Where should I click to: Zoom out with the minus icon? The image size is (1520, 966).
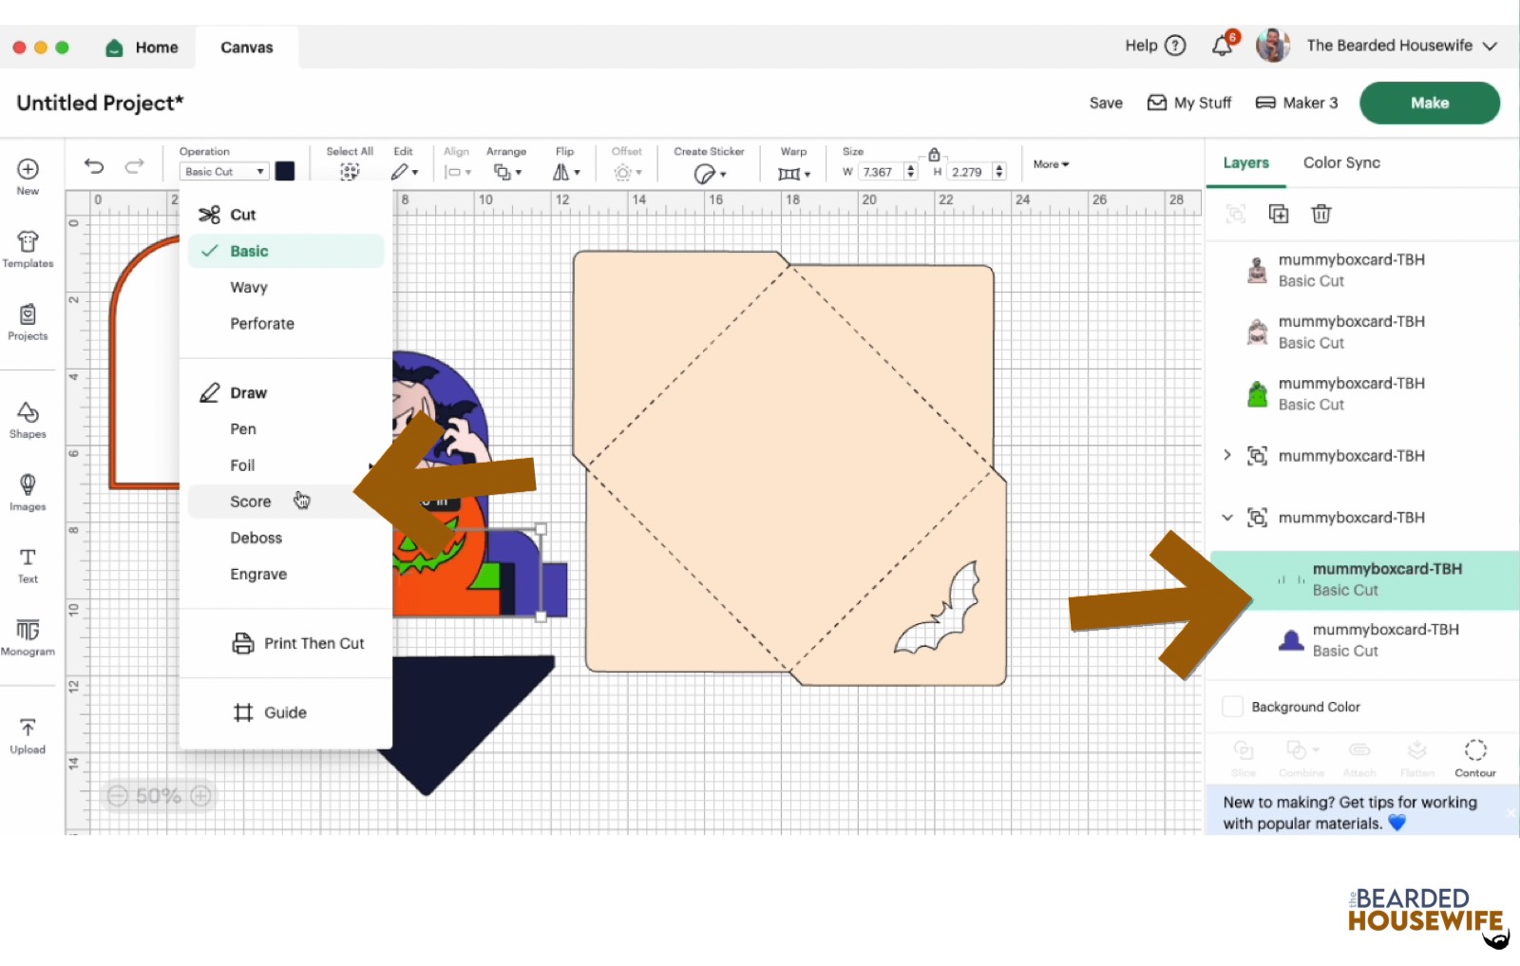click(117, 796)
